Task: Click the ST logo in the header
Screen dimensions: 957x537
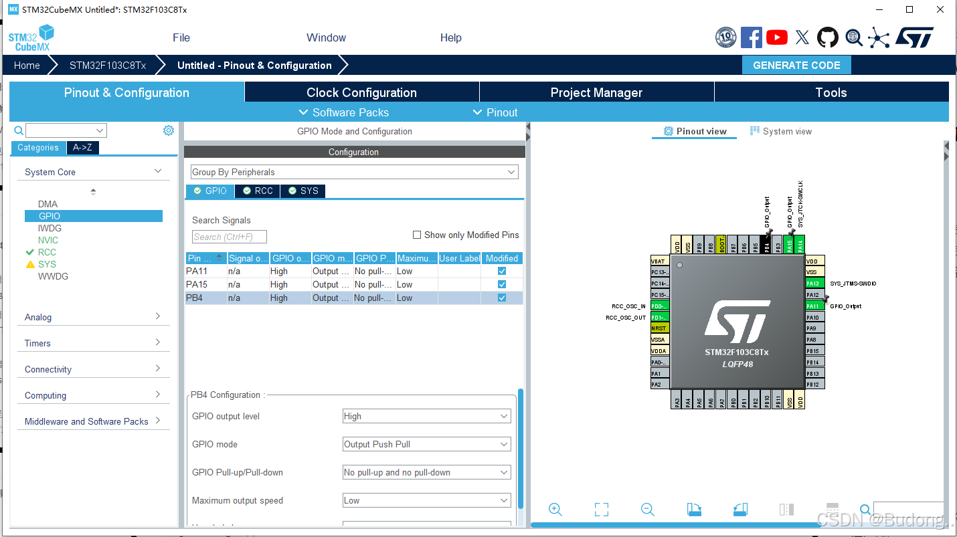Action: 914,37
